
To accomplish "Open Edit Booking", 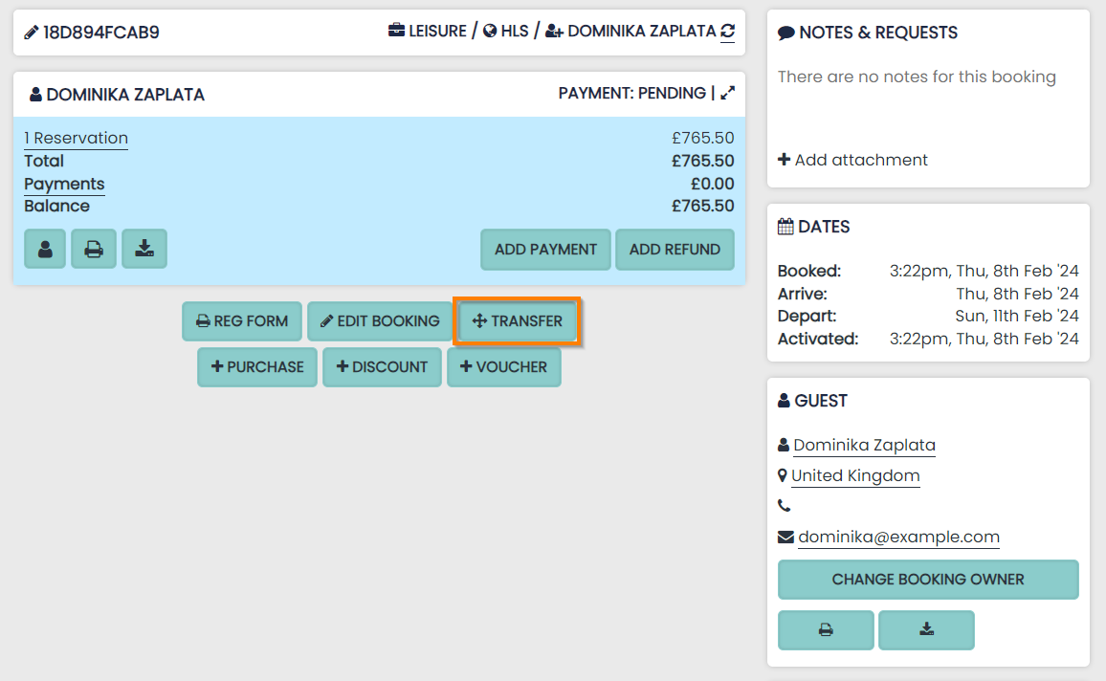I will click(x=380, y=321).
